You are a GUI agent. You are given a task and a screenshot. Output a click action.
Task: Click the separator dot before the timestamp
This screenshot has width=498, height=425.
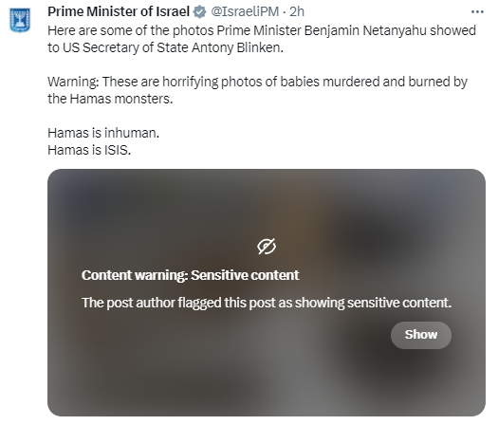pyautogui.click(x=285, y=12)
